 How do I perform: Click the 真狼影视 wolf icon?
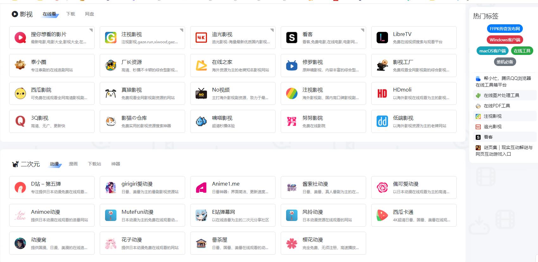111,93
